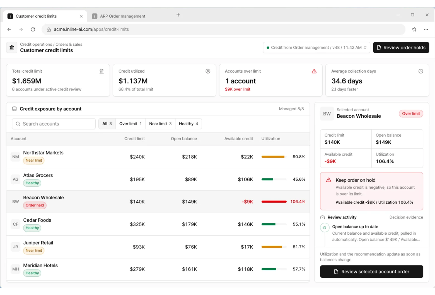
Task: Click the clock icon in Average collection days card
Action: point(421,71)
